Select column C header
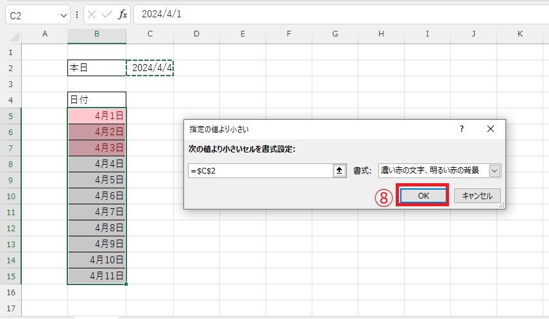Screen dimensions: 549x319 pyautogui.click(x=150, y=34)
